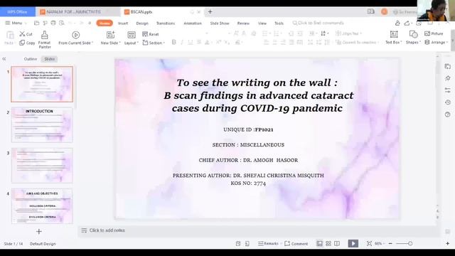Select the AIMS AND OBJECTIVES slide 4 thumbnail
The height and width of the screenshot is (256, 455).
(x=42, y=206)
